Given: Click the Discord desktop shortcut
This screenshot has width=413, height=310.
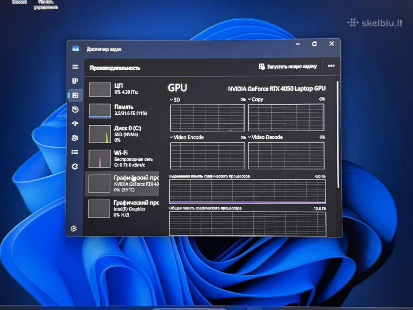Looking at the screenshot, I should click(19, 2).
